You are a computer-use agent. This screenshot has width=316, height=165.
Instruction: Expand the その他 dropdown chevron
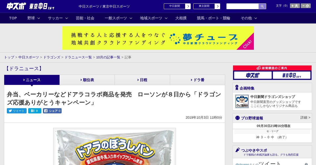pos(256,18)
